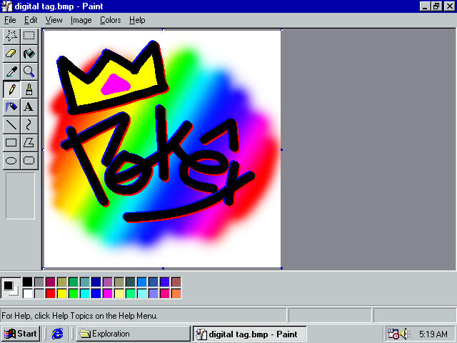Open the Image menu
The height and width of the screenshot is (343, 457).
point(81,20)
